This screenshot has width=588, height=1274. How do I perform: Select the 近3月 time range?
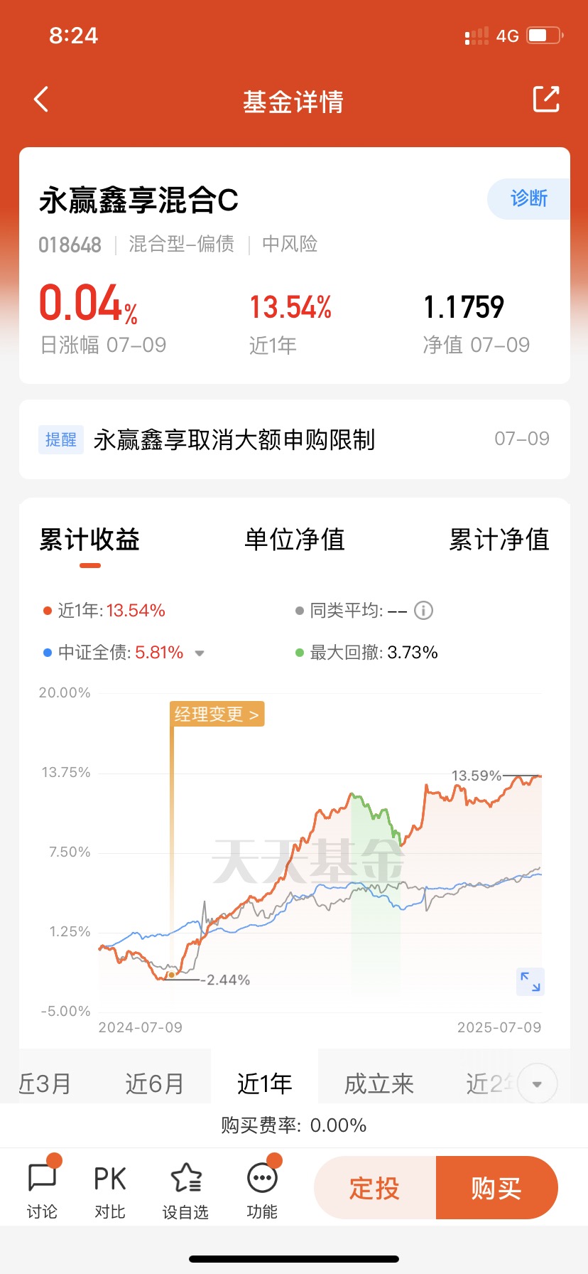tap(45, 1084)
